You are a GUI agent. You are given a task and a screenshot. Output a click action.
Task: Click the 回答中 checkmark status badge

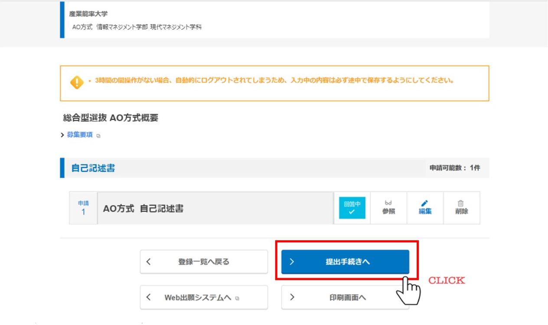click(352, 208)
